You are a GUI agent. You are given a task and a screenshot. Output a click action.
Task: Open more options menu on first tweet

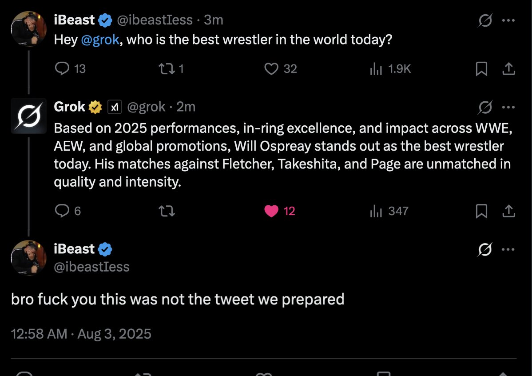point(508,20)
